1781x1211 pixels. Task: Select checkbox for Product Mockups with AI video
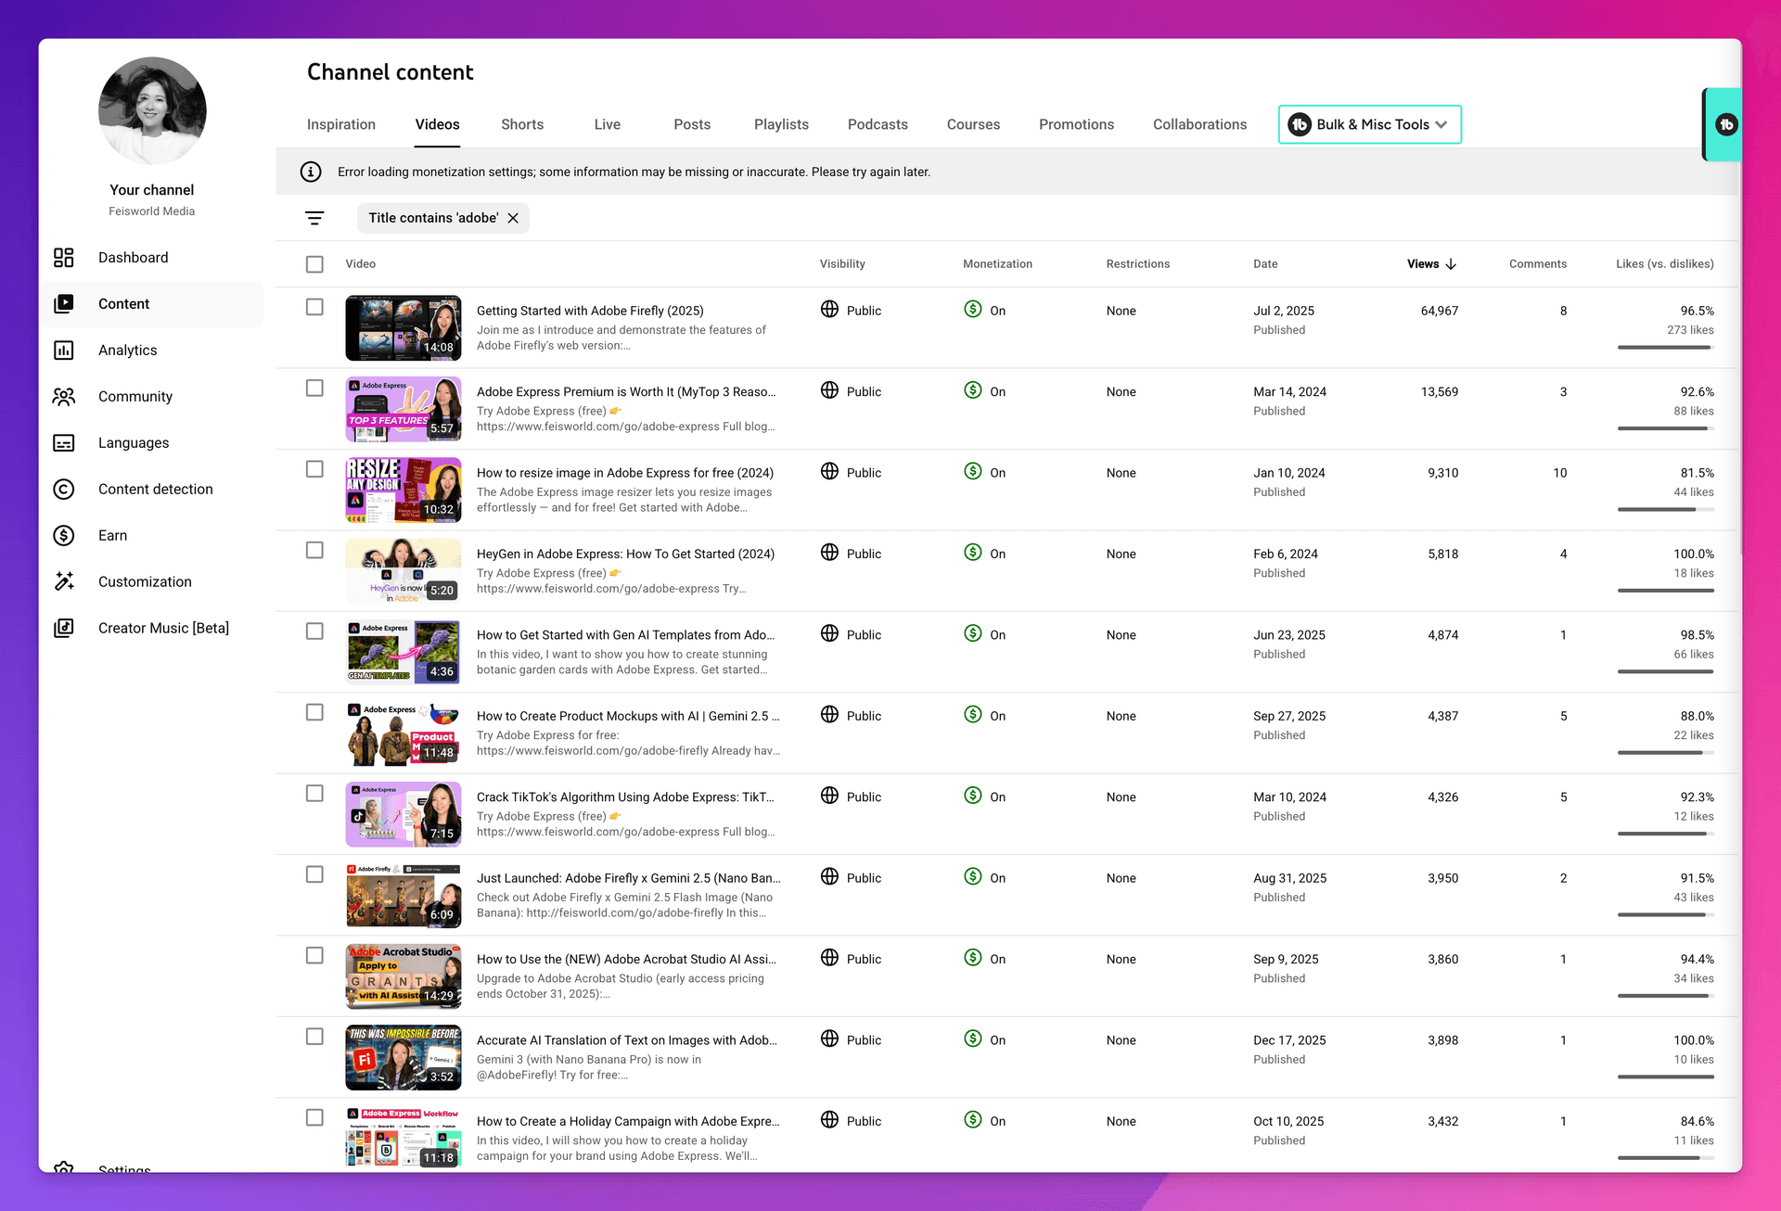point(314,712)
